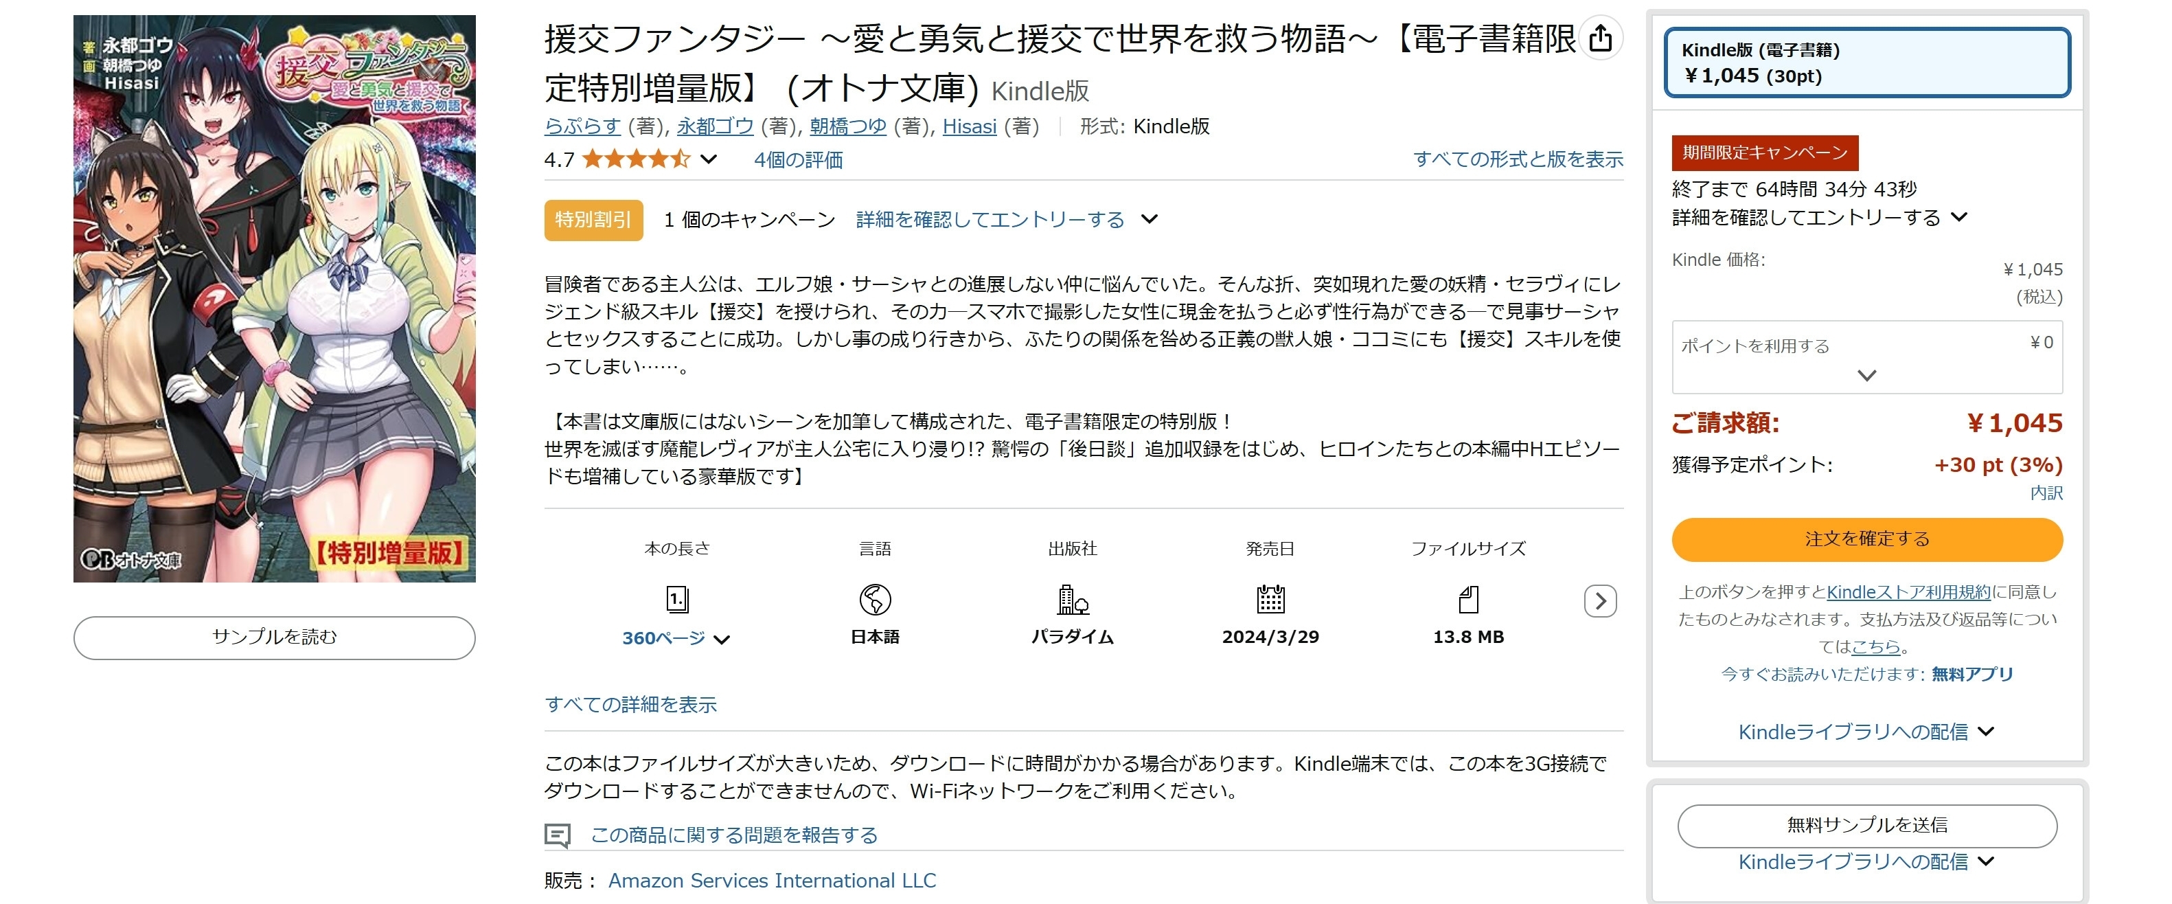Click the share icon beside the title
This screenshot has width=2172, height=904.
(1601, 38)
